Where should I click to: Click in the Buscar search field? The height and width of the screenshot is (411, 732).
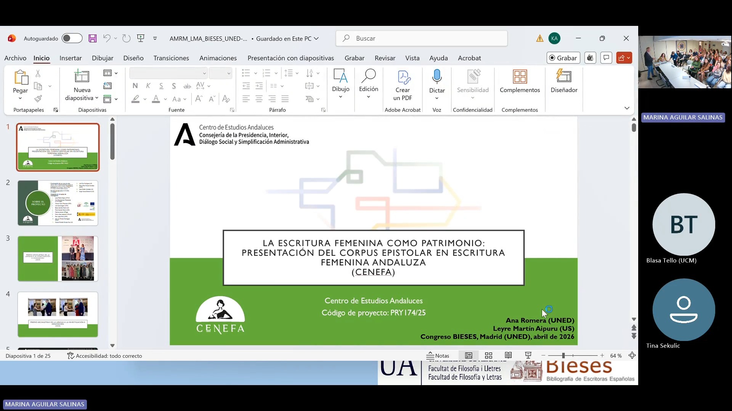pos(422,38)
